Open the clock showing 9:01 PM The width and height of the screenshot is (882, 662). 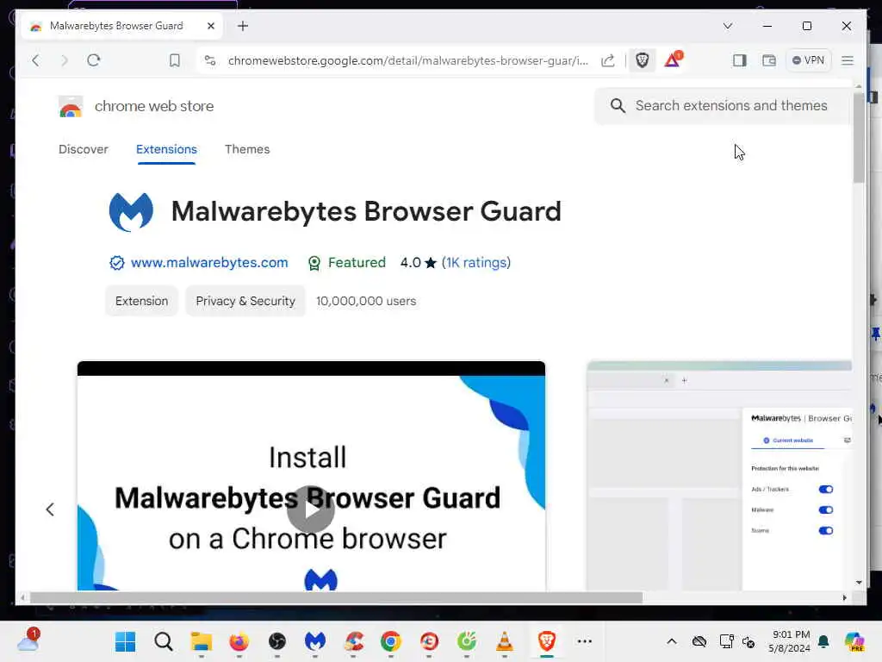pyautogui.click(x=790, y=641)
